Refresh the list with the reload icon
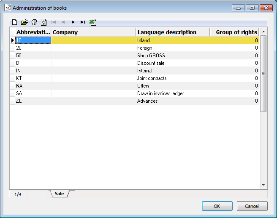 click(43, 22)
